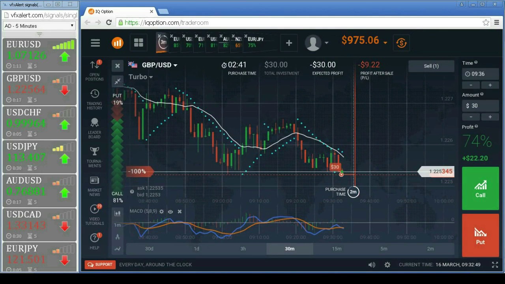The width and height of the screenshot is (505, 284).
Task: Switch to the 3m timer asset tab
Action: point(163,42)
